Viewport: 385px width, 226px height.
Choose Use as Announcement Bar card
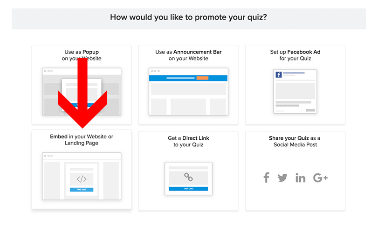pos(188,85)
